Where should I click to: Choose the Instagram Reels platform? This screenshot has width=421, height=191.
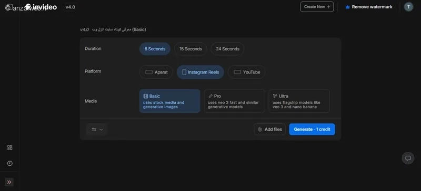[201, 72]
